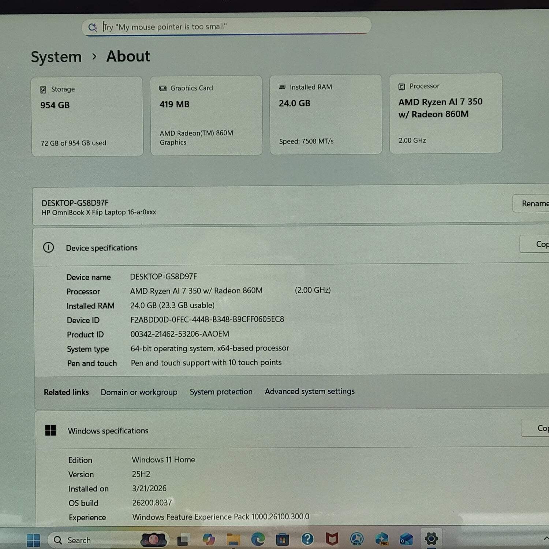549x549 pixels.
Task: Launch Copilot from the taskbar
Action: (x=209, y=539)
